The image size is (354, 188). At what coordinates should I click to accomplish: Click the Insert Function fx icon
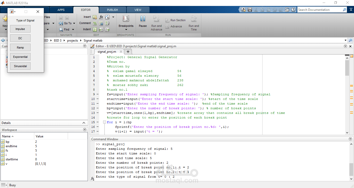[101, 17]
